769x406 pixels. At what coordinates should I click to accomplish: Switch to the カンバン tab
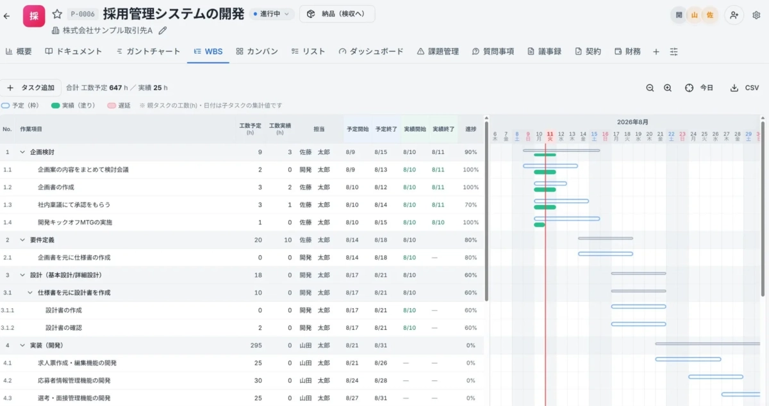[x=257, y=52]
